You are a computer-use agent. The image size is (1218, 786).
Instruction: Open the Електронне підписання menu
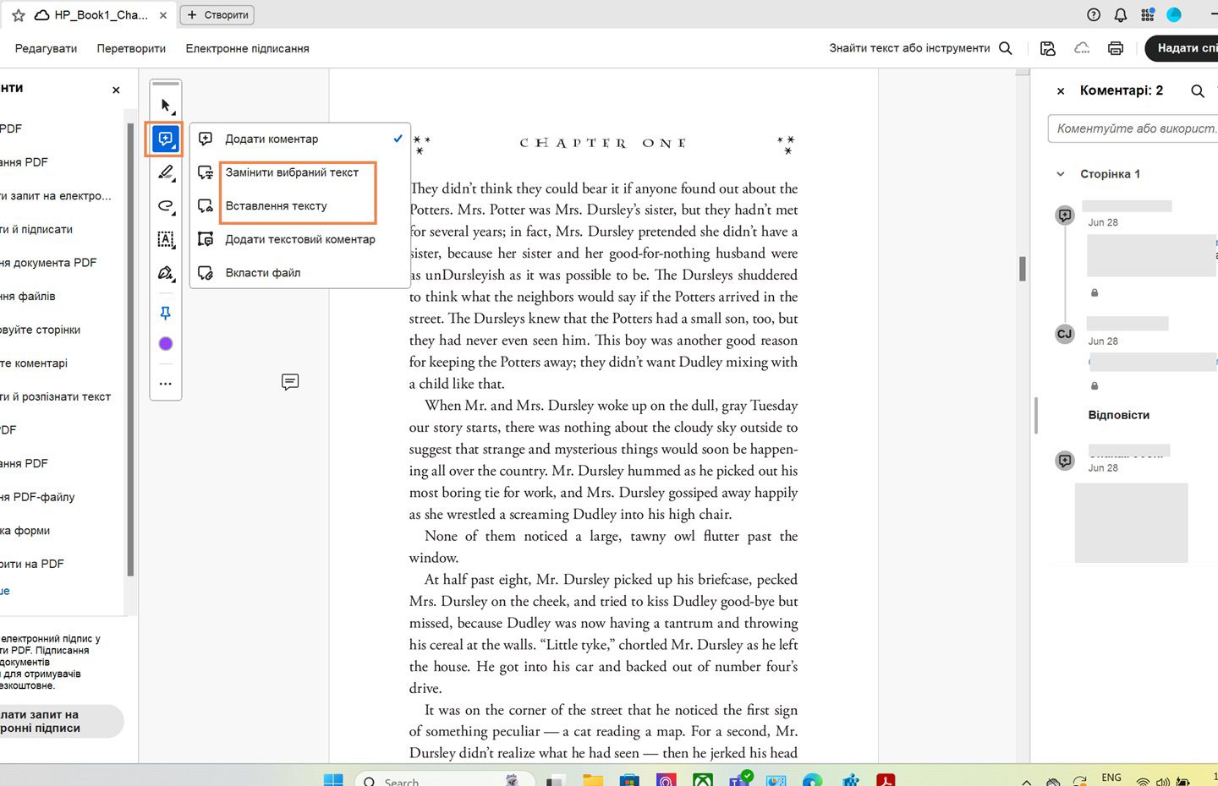coord(247,48)
